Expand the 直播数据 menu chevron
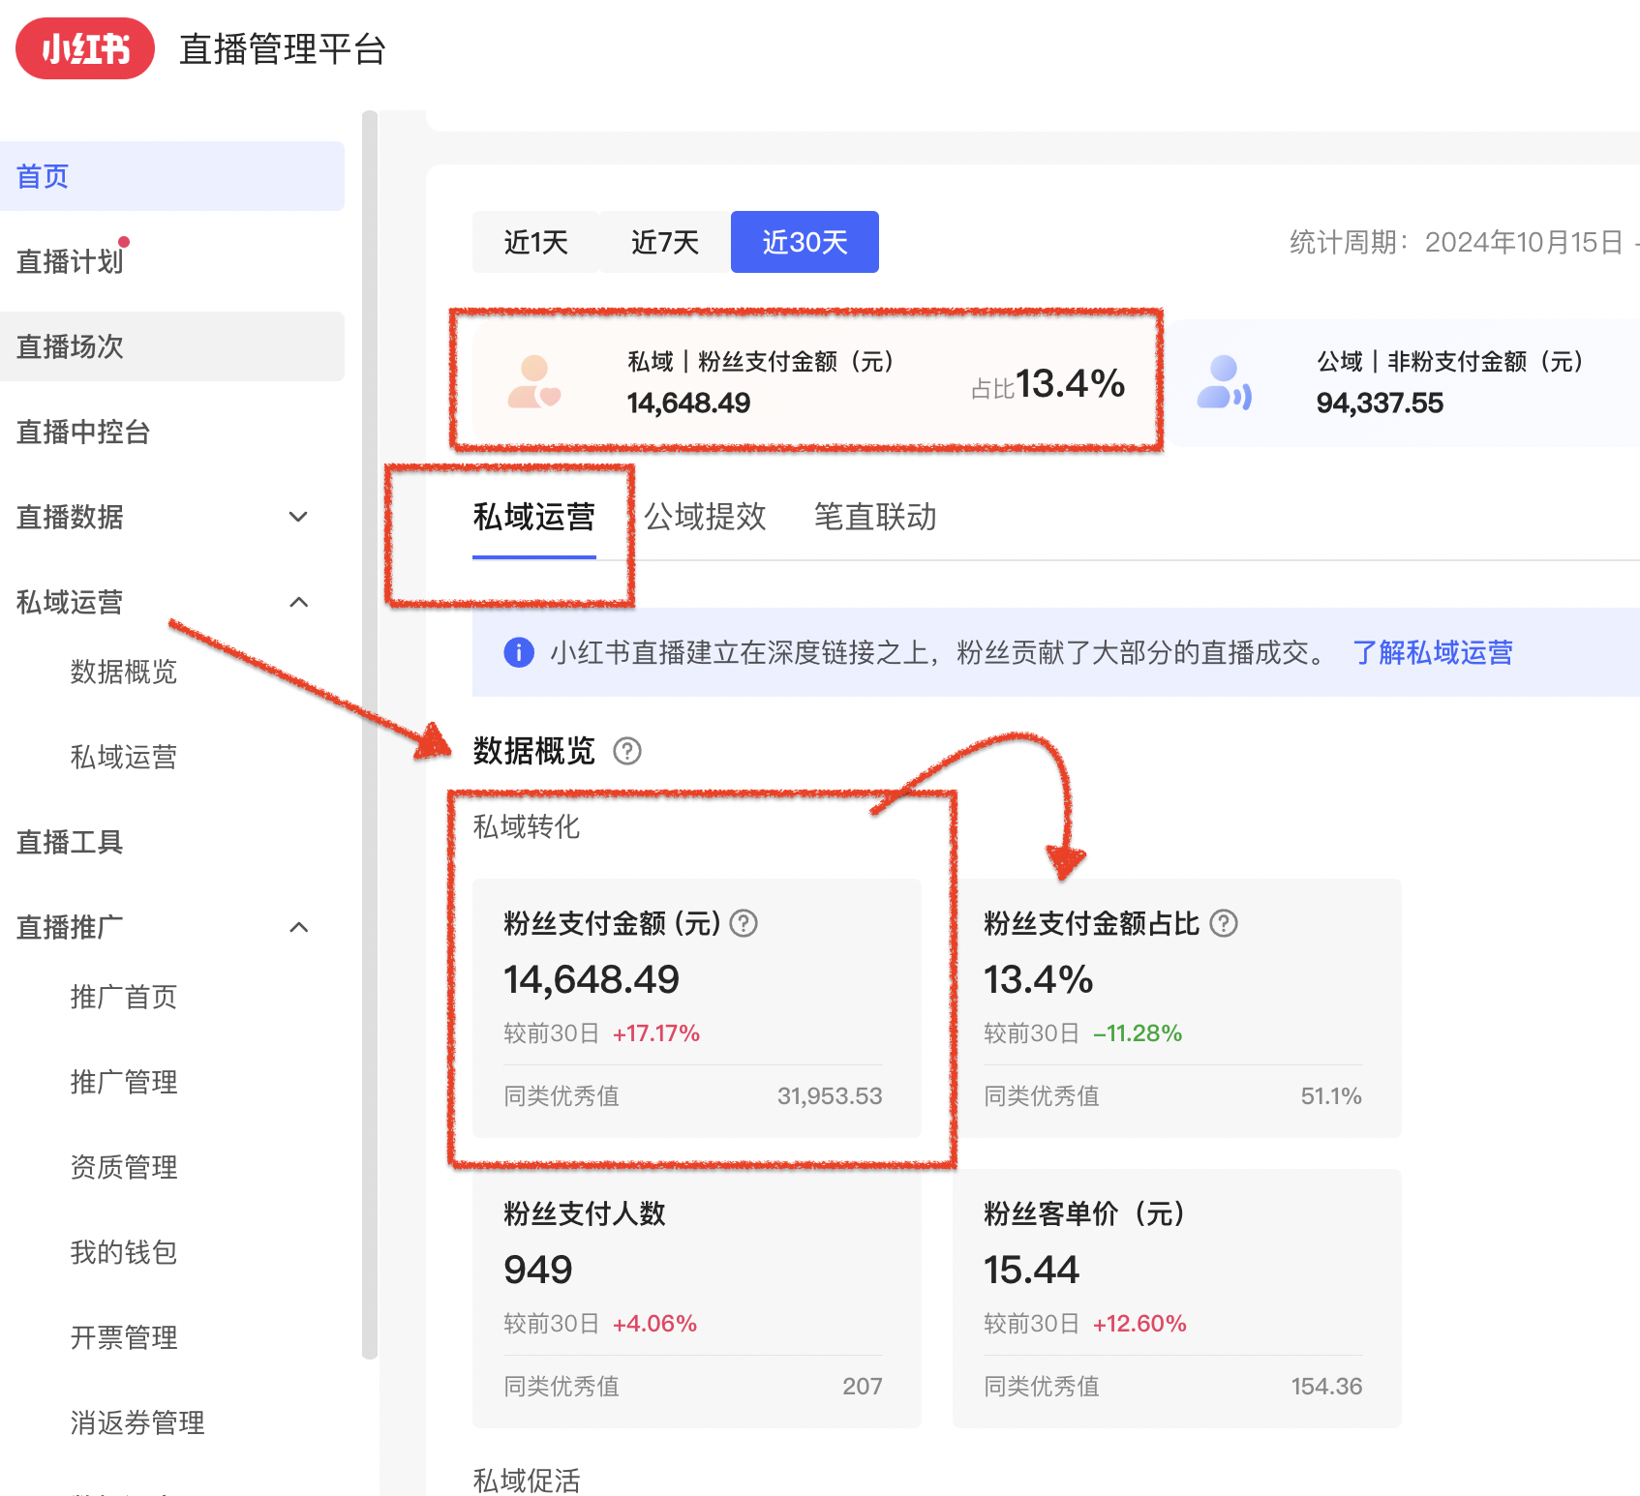1640x1496 pixels. tap(299, 517)
